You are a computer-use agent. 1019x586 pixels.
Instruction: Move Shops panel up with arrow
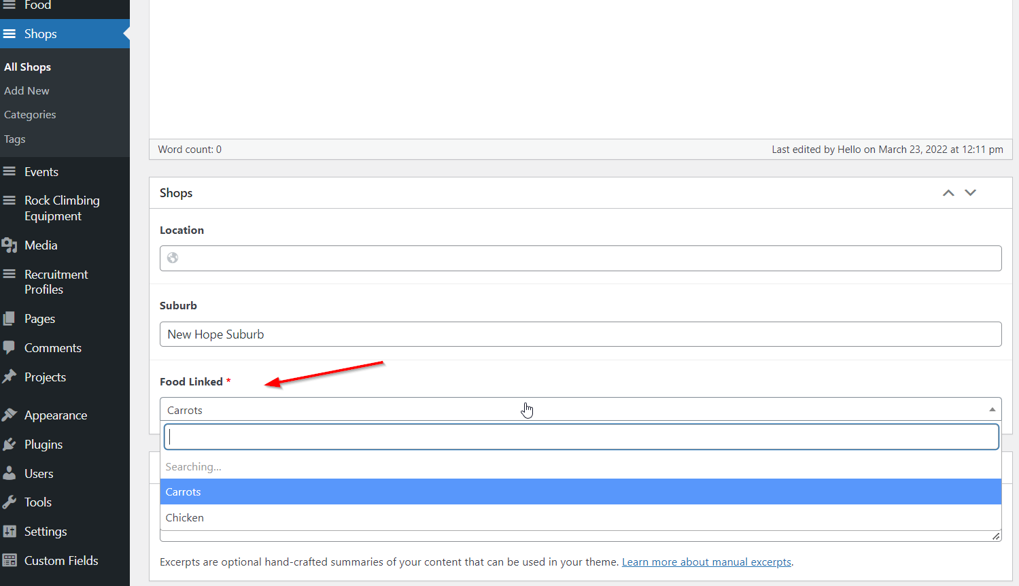coord(948,193)
